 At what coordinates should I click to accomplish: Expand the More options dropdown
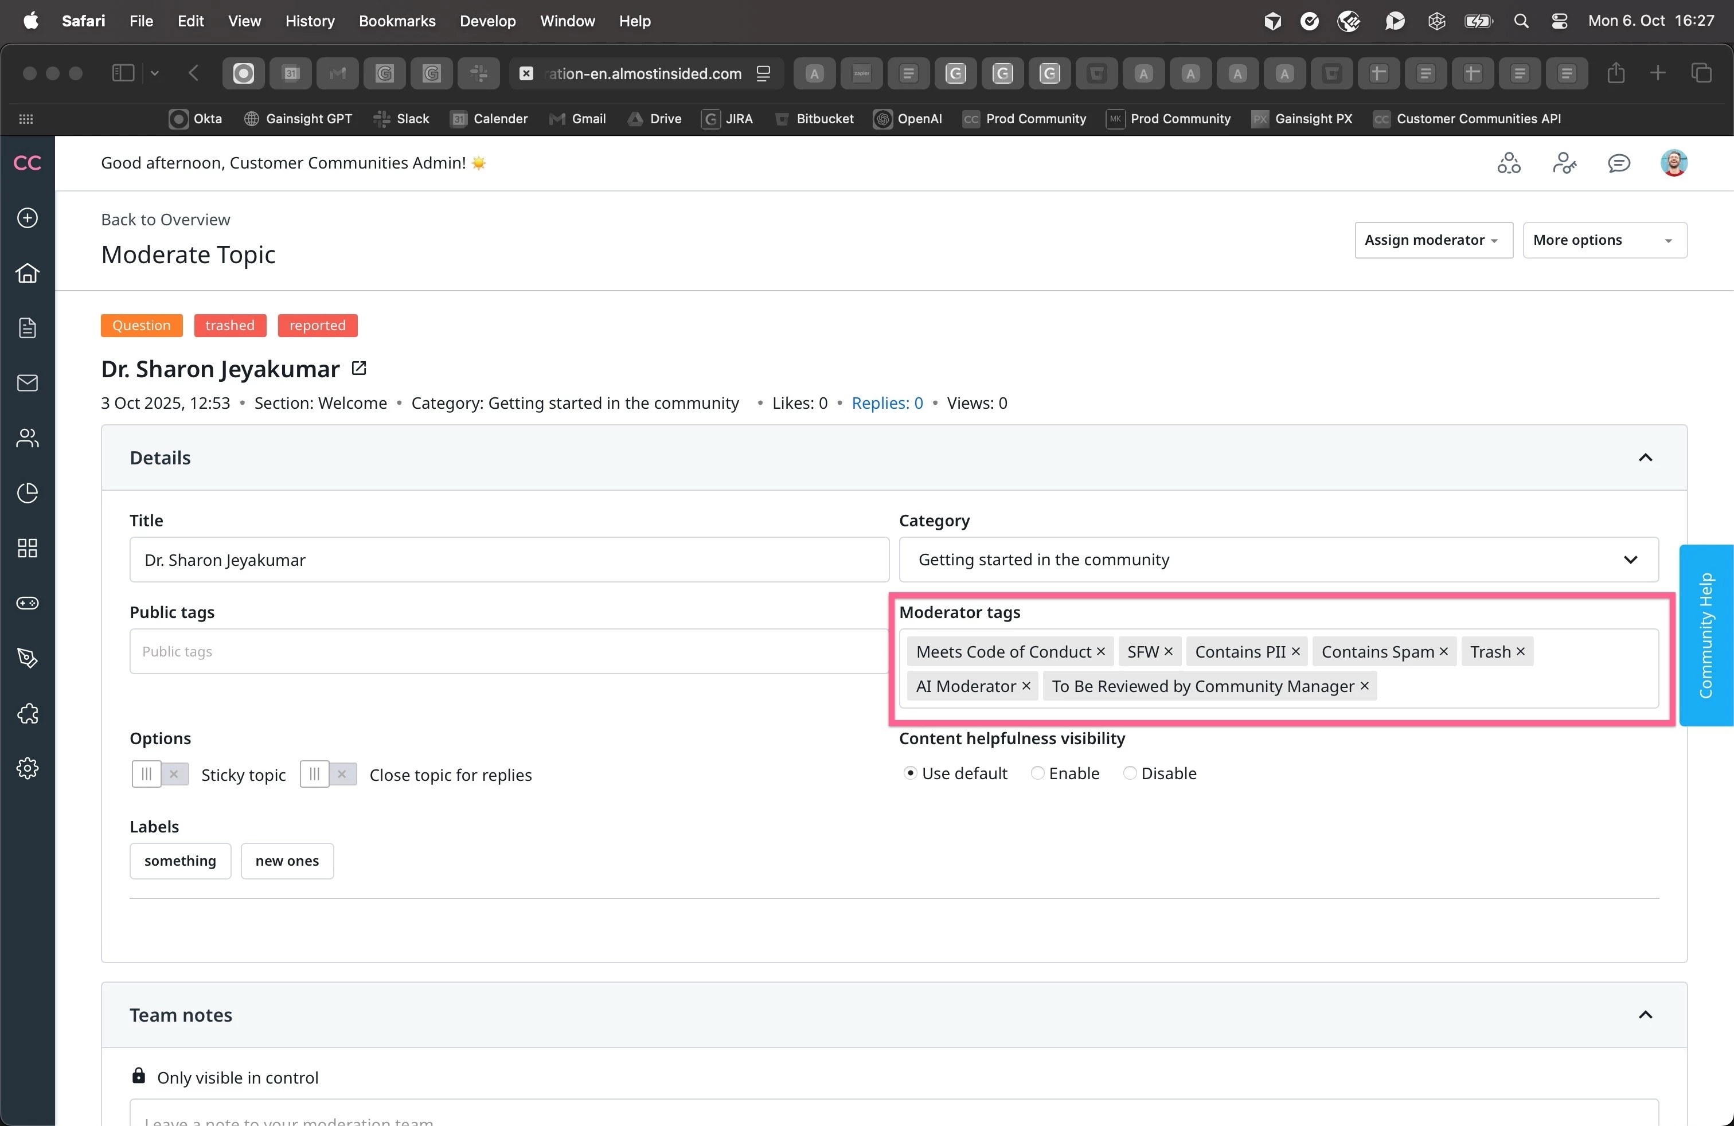pyautogui.click(x=1604, y=240)
